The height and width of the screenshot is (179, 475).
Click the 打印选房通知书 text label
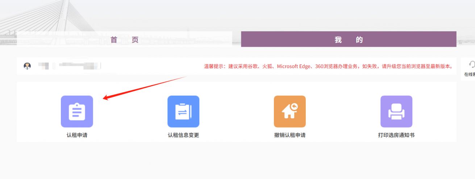point(396,135)
